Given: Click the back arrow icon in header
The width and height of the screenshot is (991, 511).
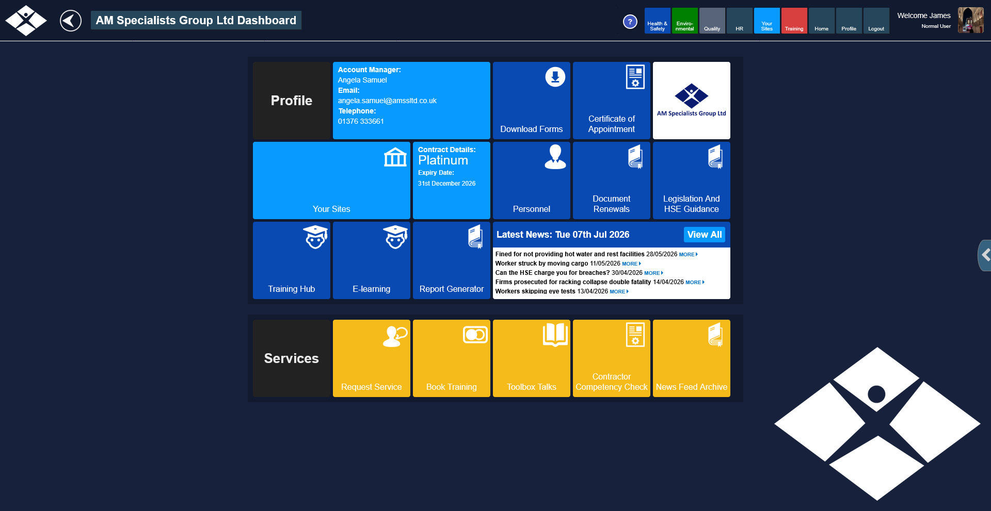Looking at the screenshot, I should tap(71, 21).
